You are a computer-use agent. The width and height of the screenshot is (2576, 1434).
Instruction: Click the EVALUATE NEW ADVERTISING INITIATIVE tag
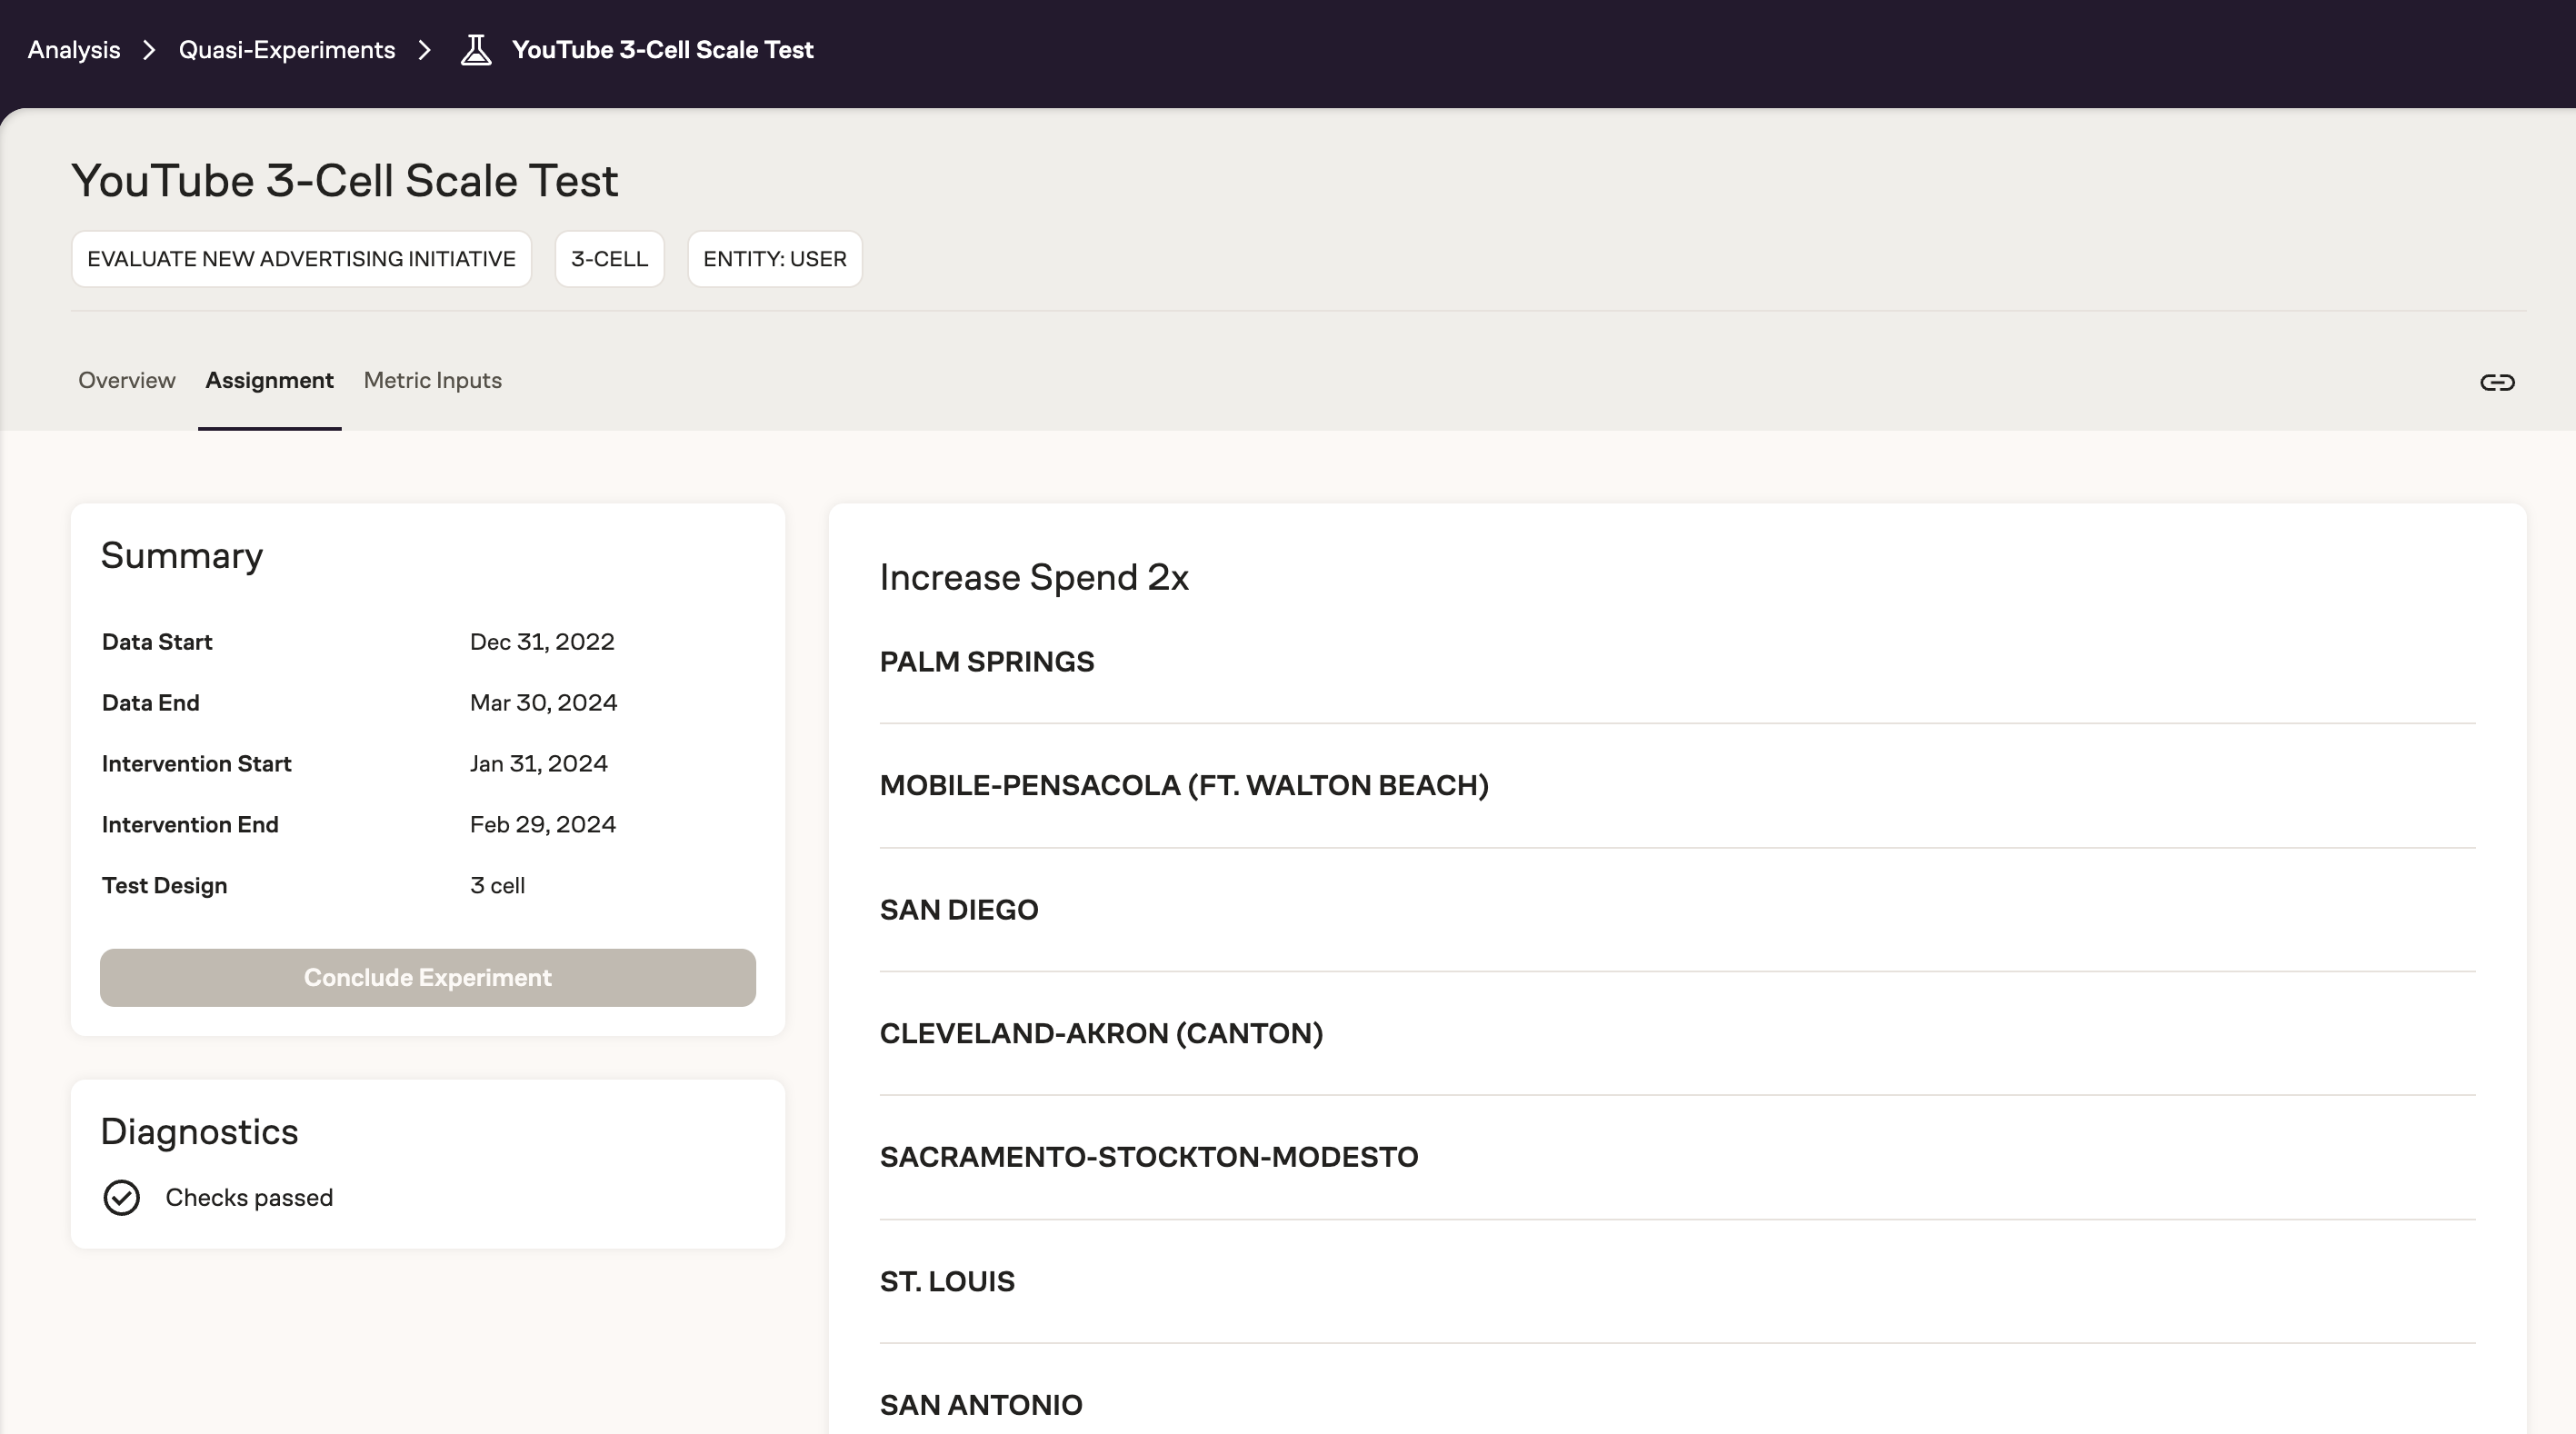click(300, 258)
